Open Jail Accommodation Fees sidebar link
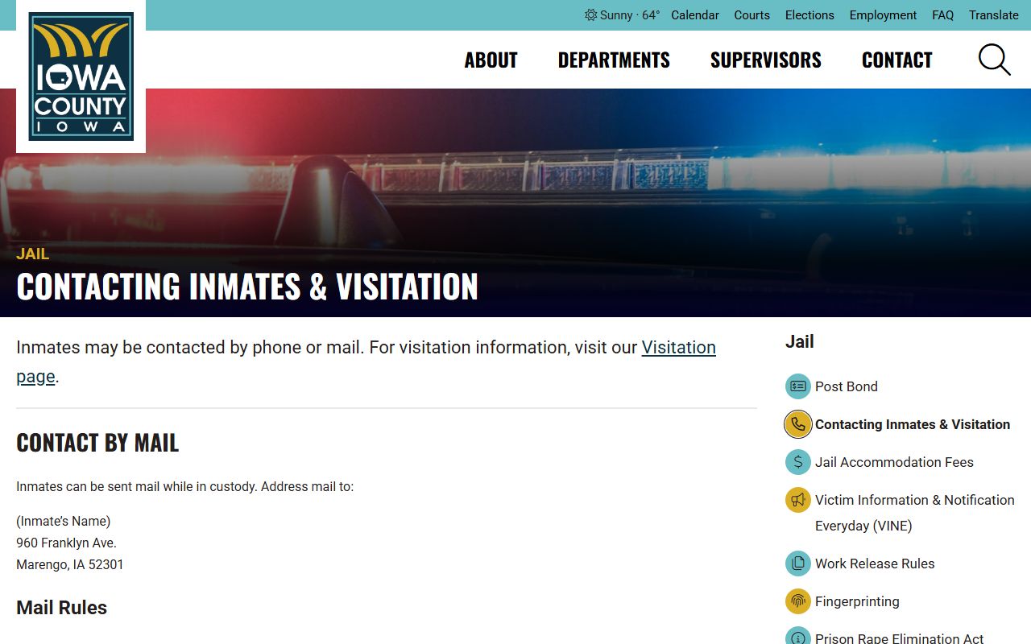1031x644 pixels. pyautogui.click(x=894, y=462)
